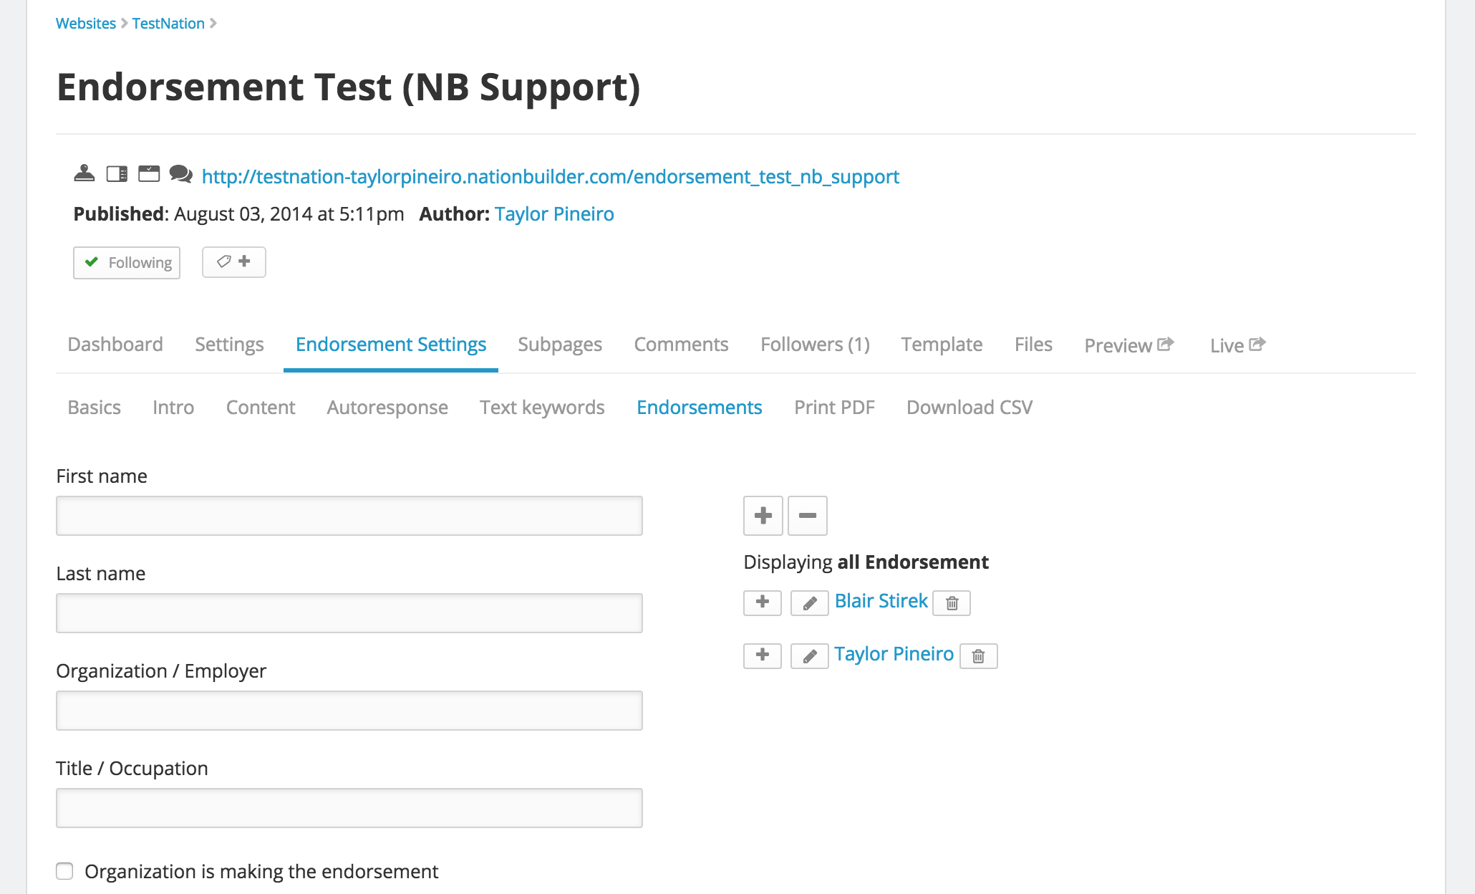Click the large minus collapse-all button
The image size is (1475, 894).
[x=808, y=516]
